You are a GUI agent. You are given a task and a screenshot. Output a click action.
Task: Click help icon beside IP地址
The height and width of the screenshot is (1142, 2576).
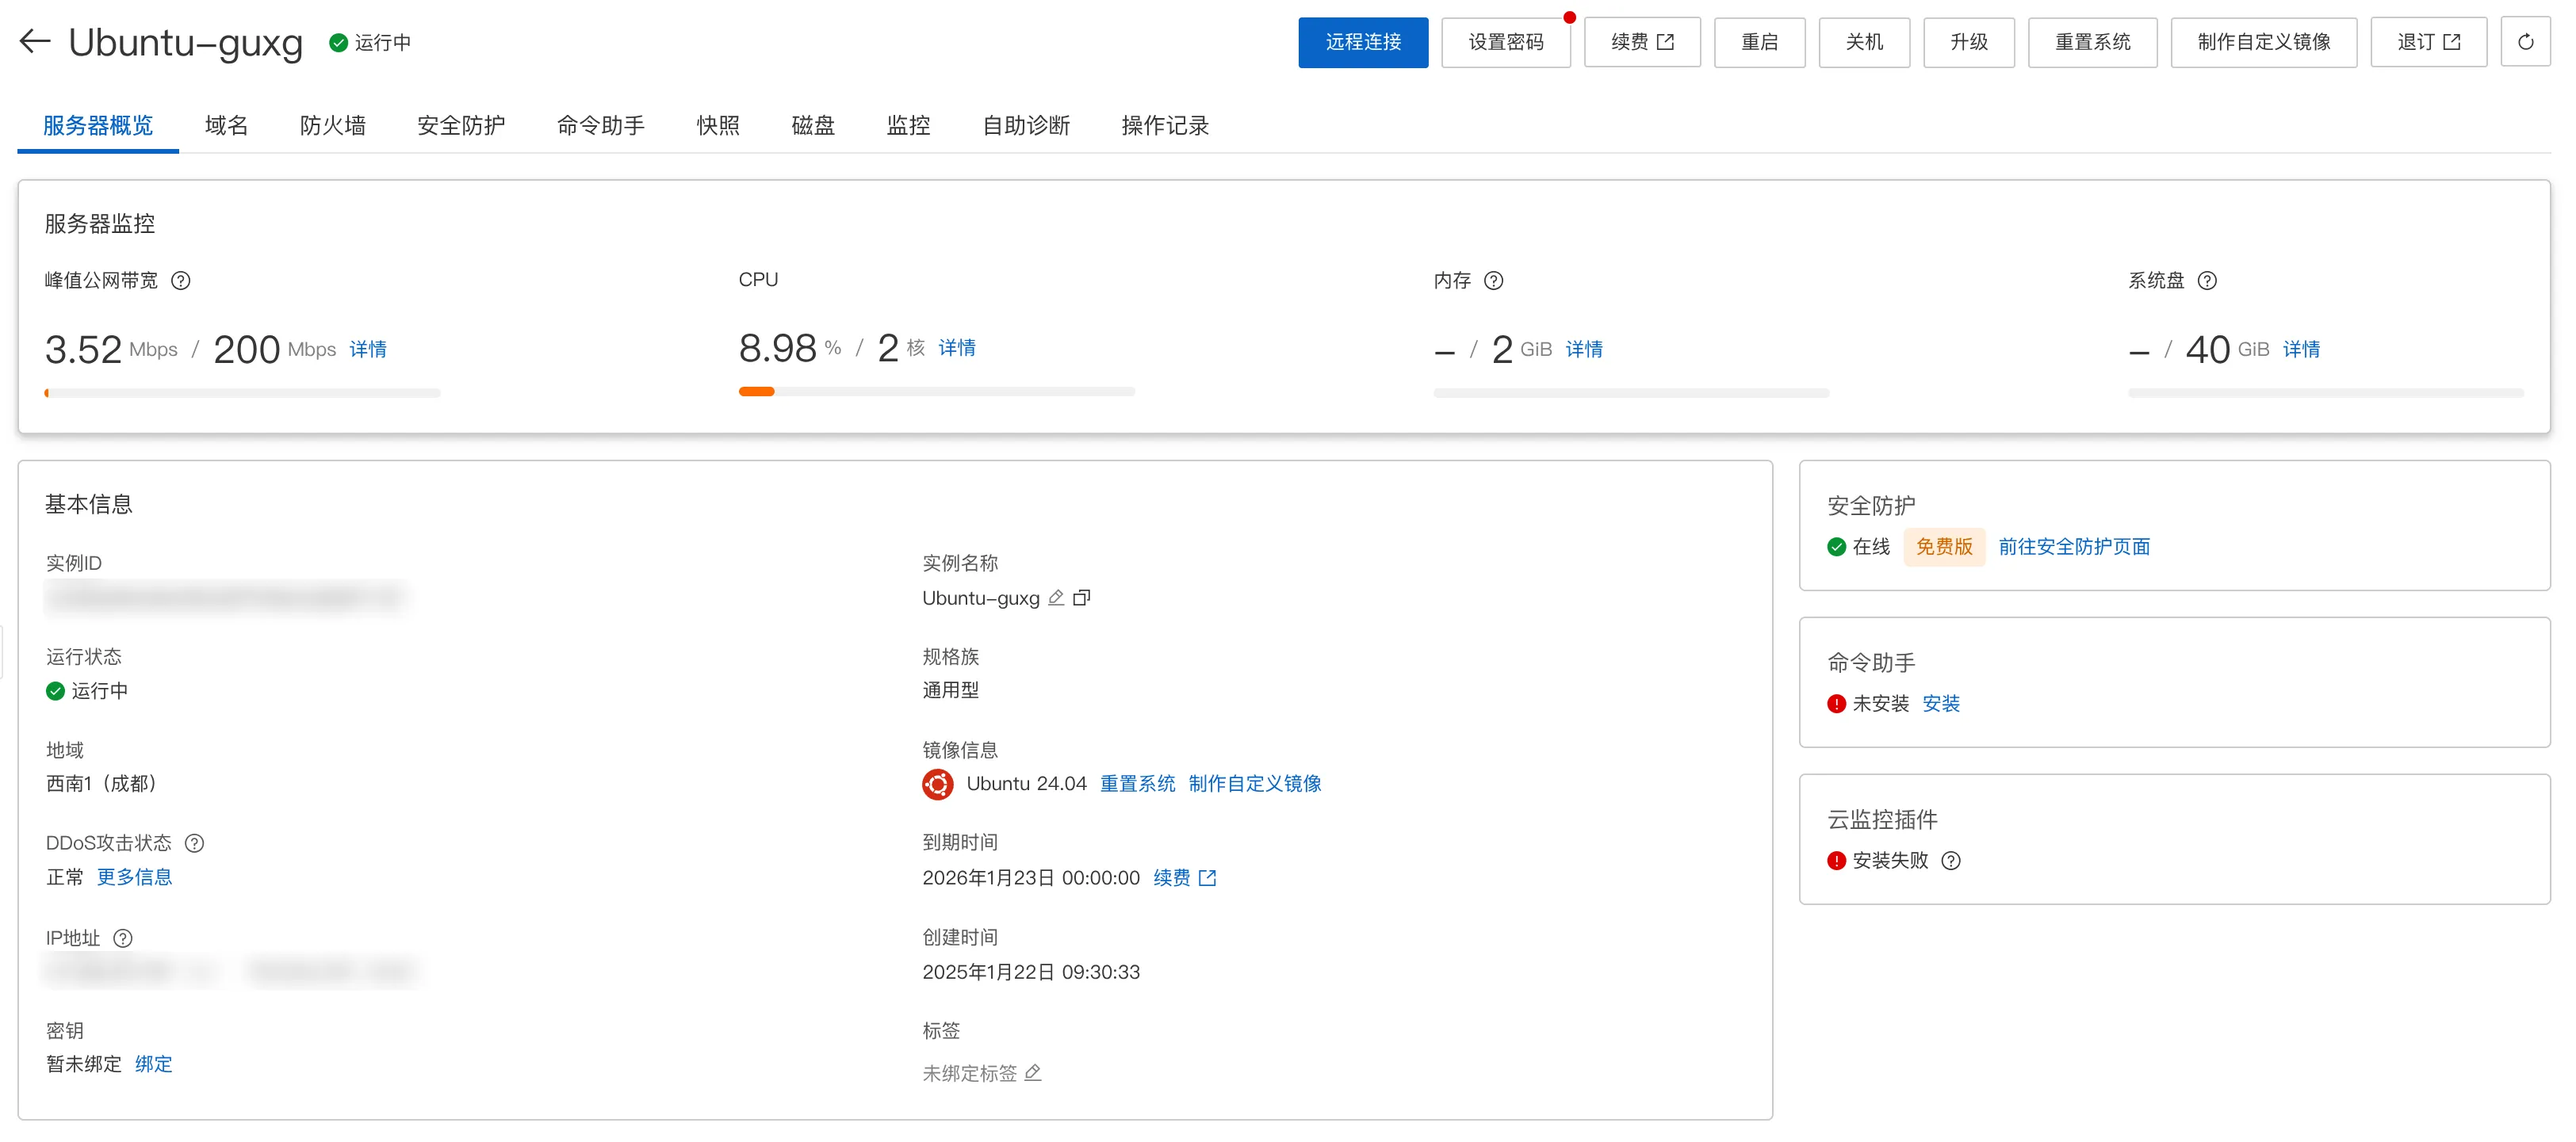pos(123,938)
